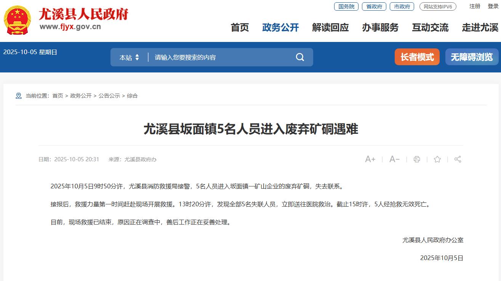Expand the 本站 search scope dropdown

(129, 57)
